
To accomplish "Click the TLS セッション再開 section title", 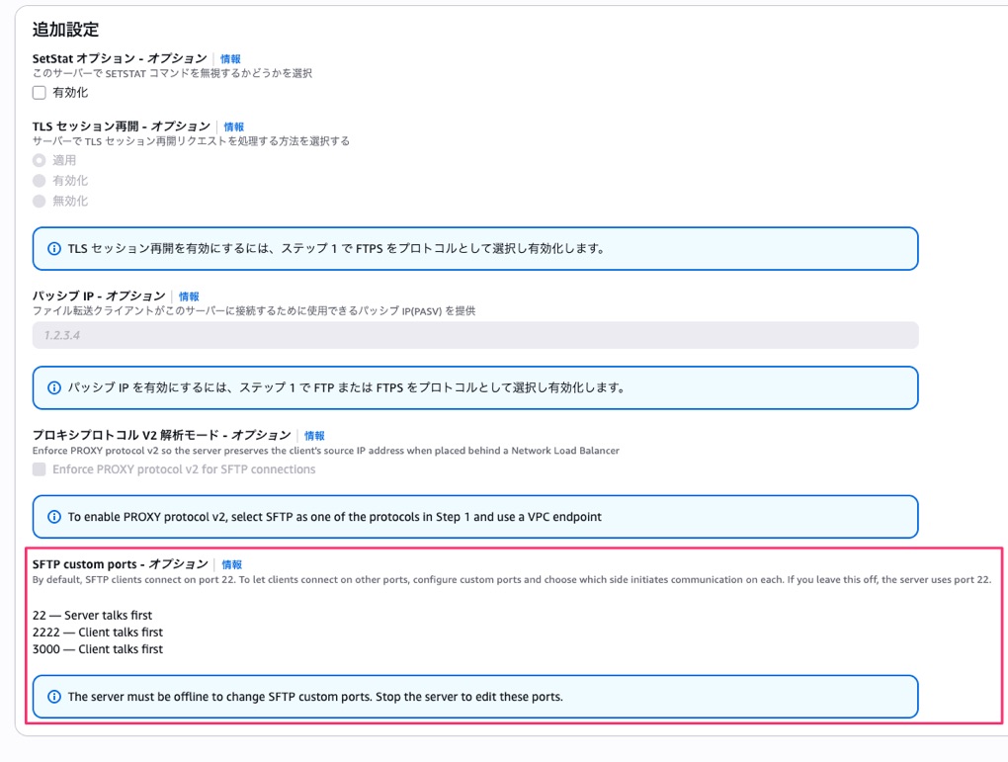I will pos(122,127).
